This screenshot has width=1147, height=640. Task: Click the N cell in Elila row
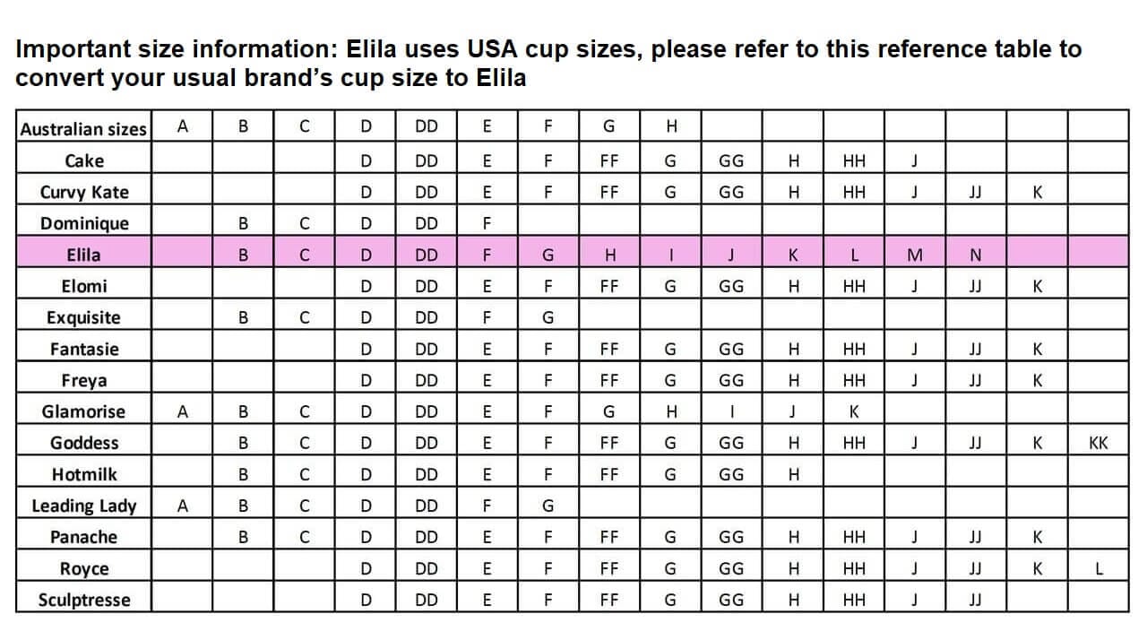tap(976, 255)
